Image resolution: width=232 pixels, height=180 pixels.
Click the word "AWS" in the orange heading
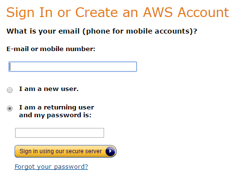[x=158, y=13]
